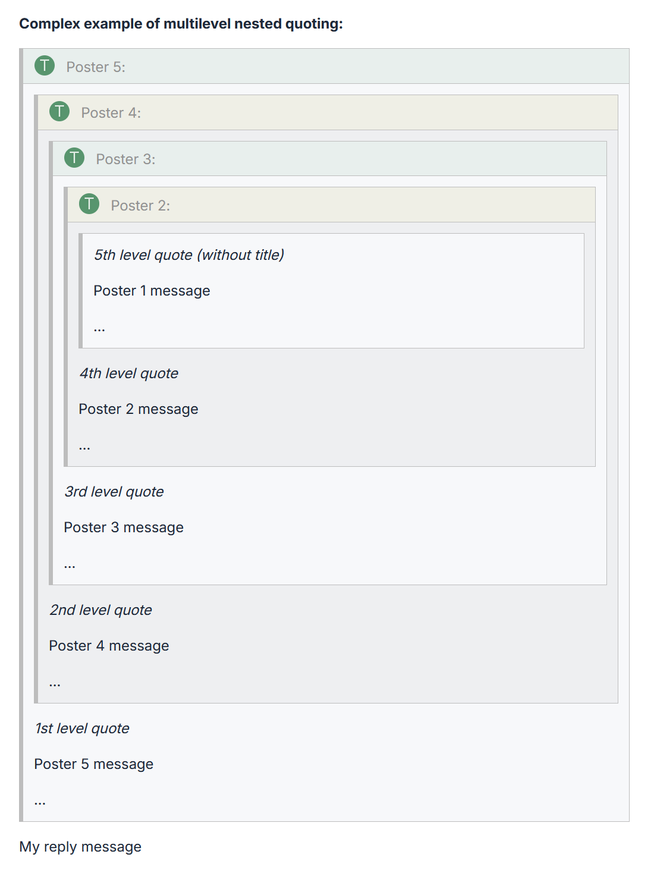654x873 pixels.
Task: Click the "Complex example of multilevel nested quoting" heading
Action: pyautogui.click(x=181, y=24)
